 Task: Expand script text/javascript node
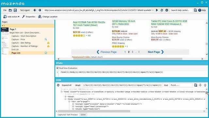point(73,106)
